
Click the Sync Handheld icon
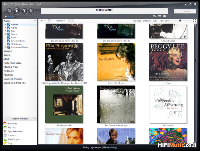(5, 131)
